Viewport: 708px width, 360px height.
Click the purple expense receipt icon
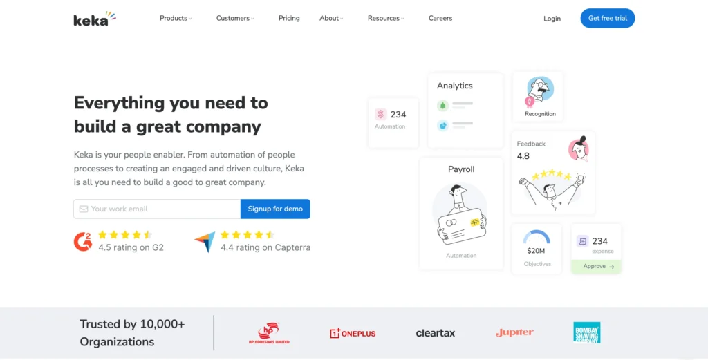pyautogui.click(x=582, y=241)
